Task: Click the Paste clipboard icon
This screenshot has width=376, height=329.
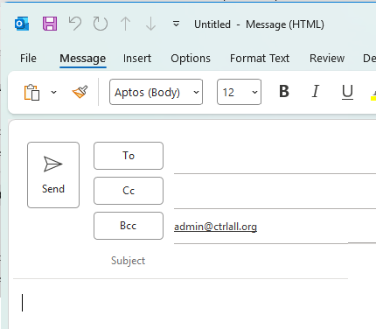Action: coord(31,93)
